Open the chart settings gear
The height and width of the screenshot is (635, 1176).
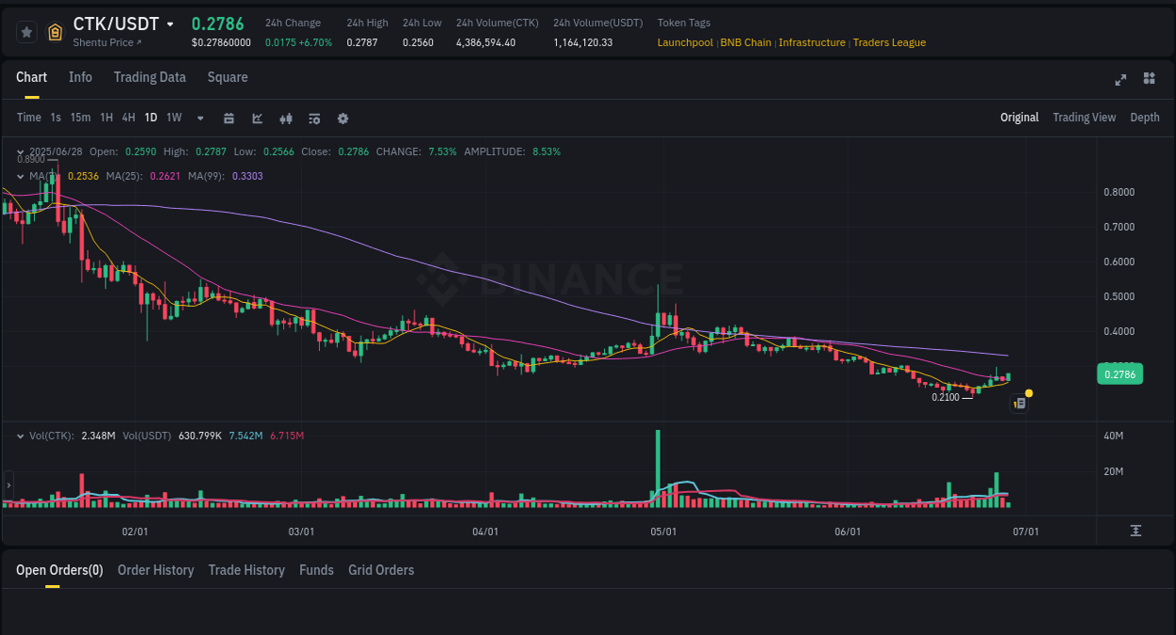[342, 118]
